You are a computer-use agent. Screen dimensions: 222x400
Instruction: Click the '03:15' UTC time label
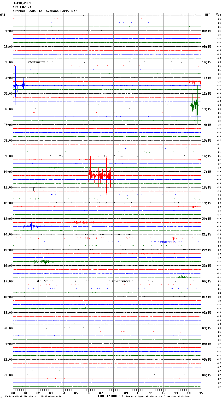[207, 328]
